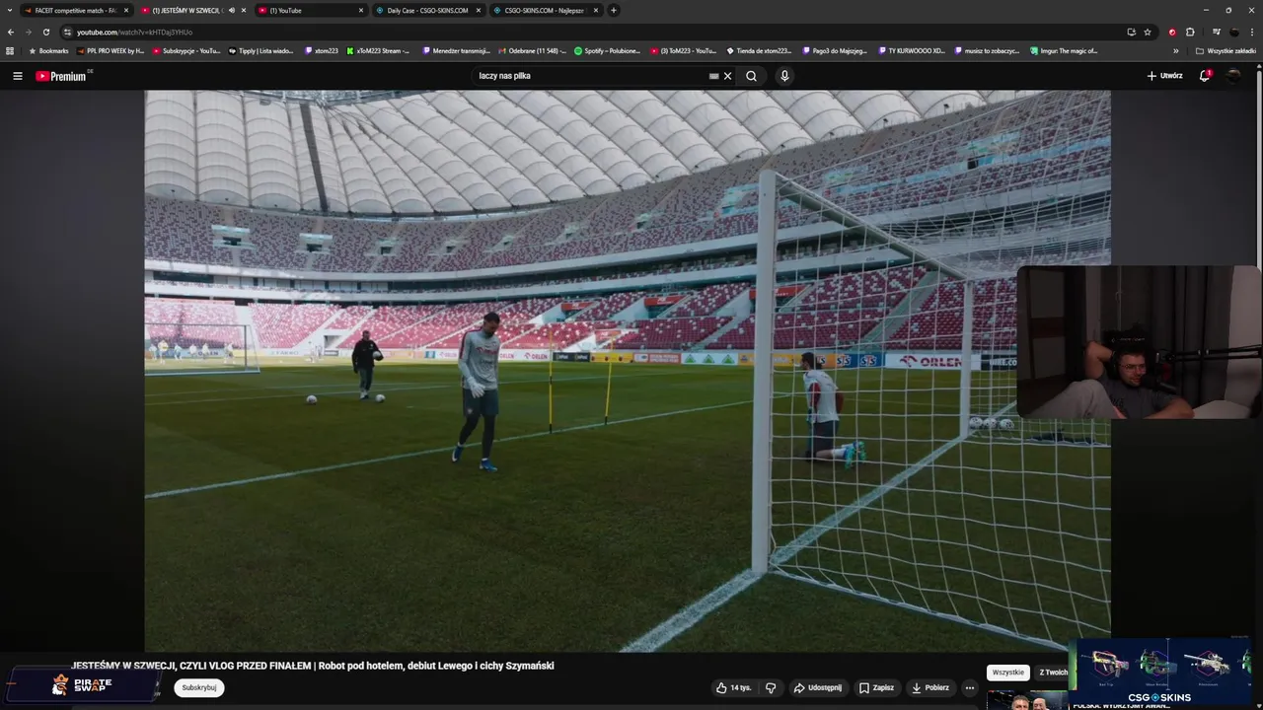Viewport: 1263px width, 710px height.
Task: Open PPL PRO WEEK bookmark
Action: pos(110,50)
